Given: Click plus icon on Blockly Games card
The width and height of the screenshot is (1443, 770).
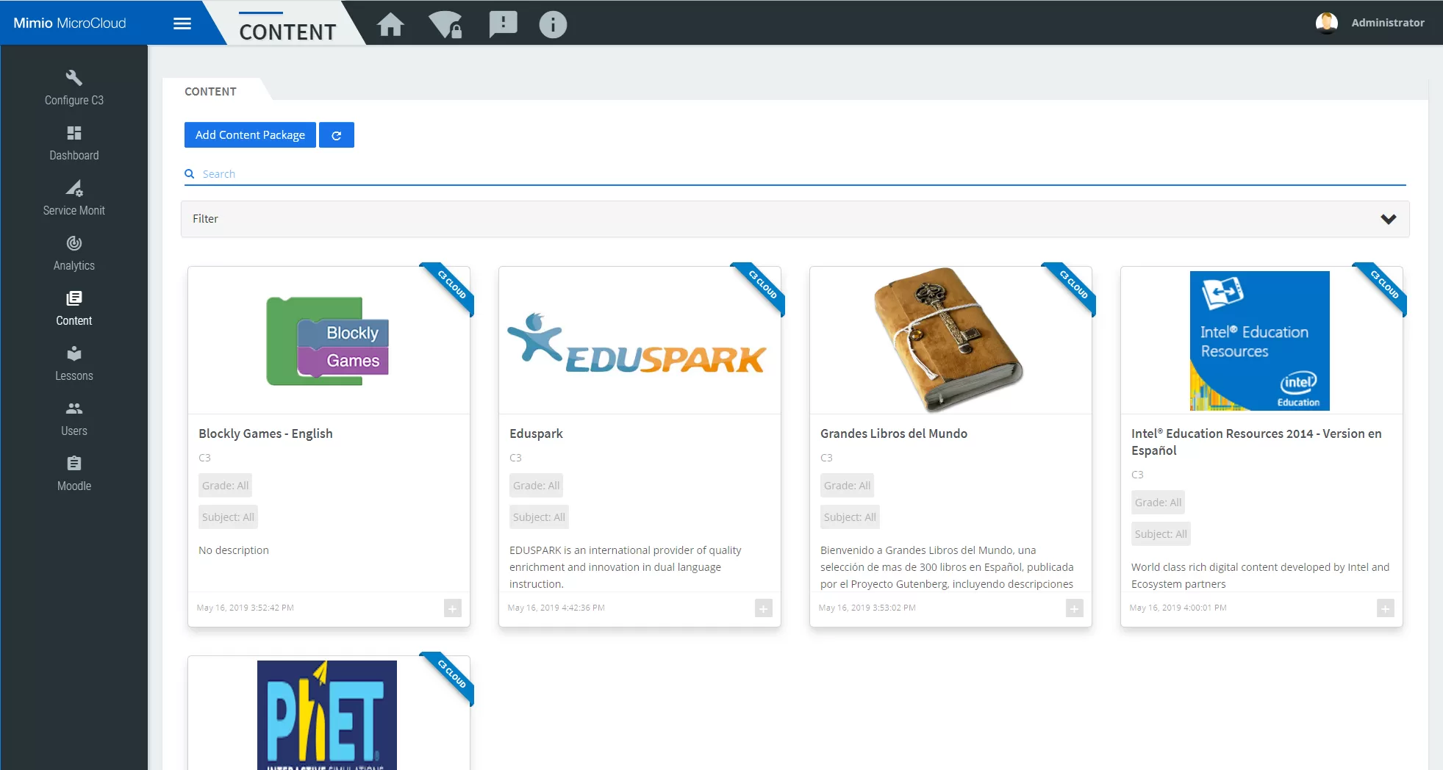Looking at the screenshot, I should 453,608.
